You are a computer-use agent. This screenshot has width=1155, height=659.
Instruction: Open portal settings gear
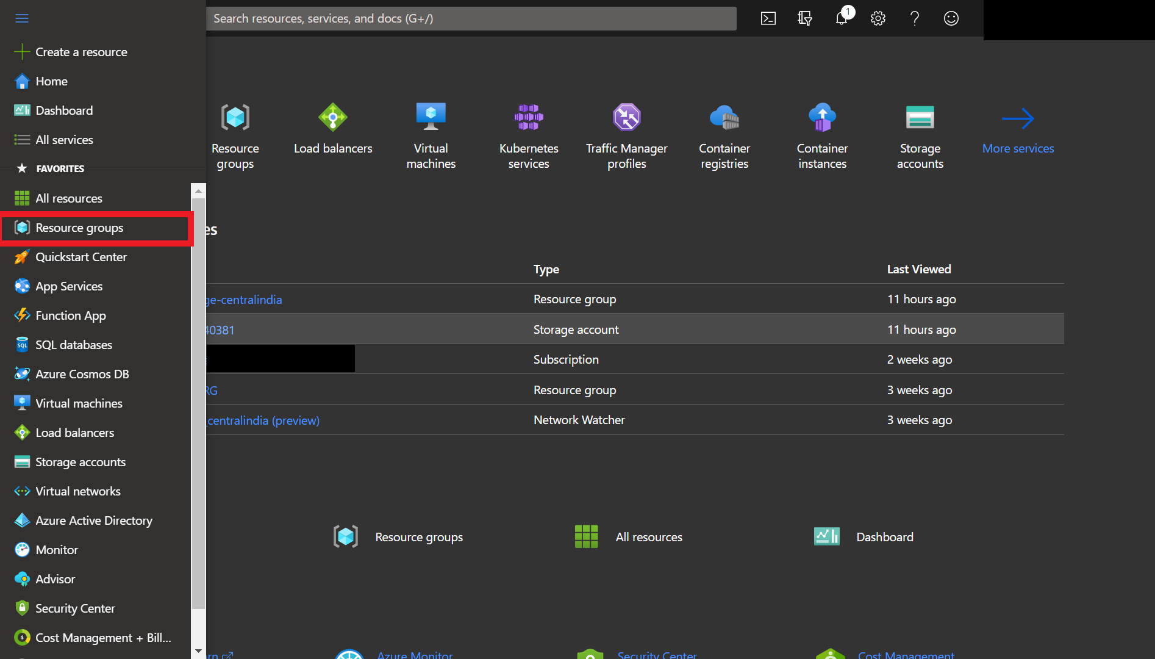(878, 18)
